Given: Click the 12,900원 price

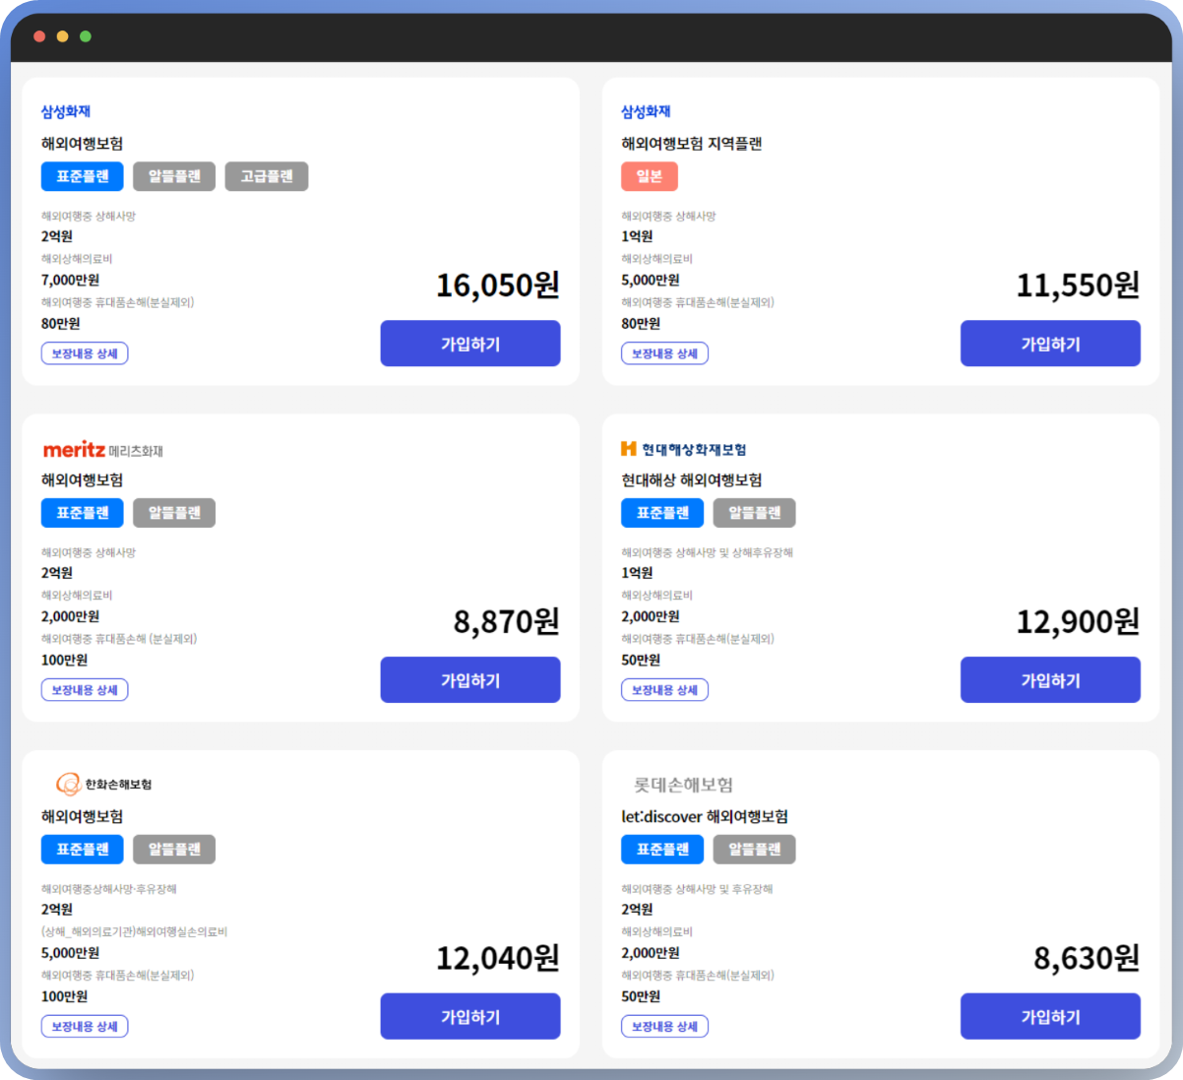Looking at the screenshot, I should click(x=1078, y=622).
